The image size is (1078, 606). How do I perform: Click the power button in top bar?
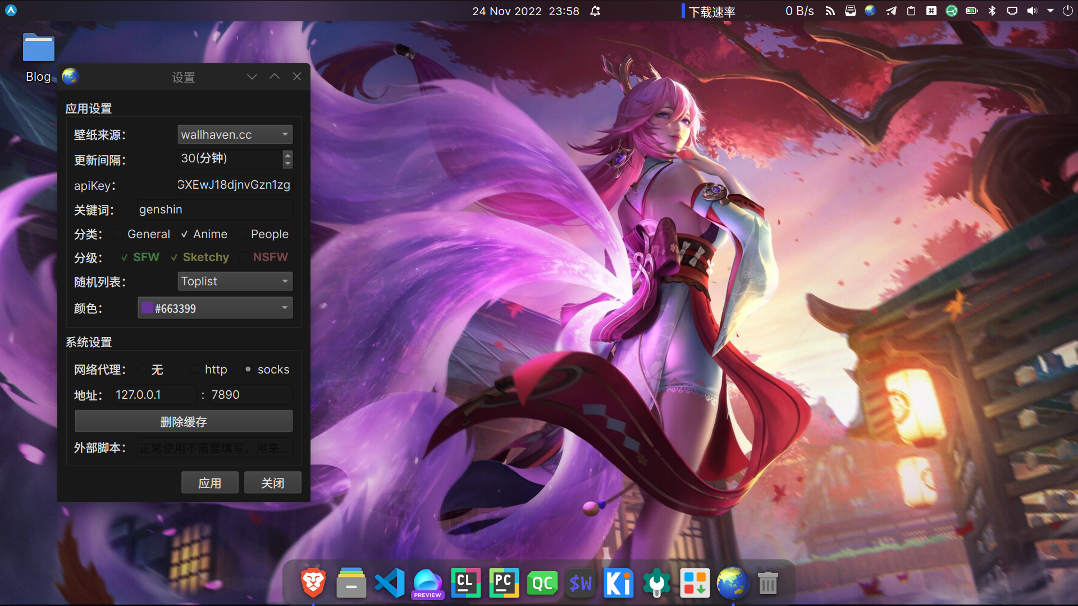point(1068,11)
